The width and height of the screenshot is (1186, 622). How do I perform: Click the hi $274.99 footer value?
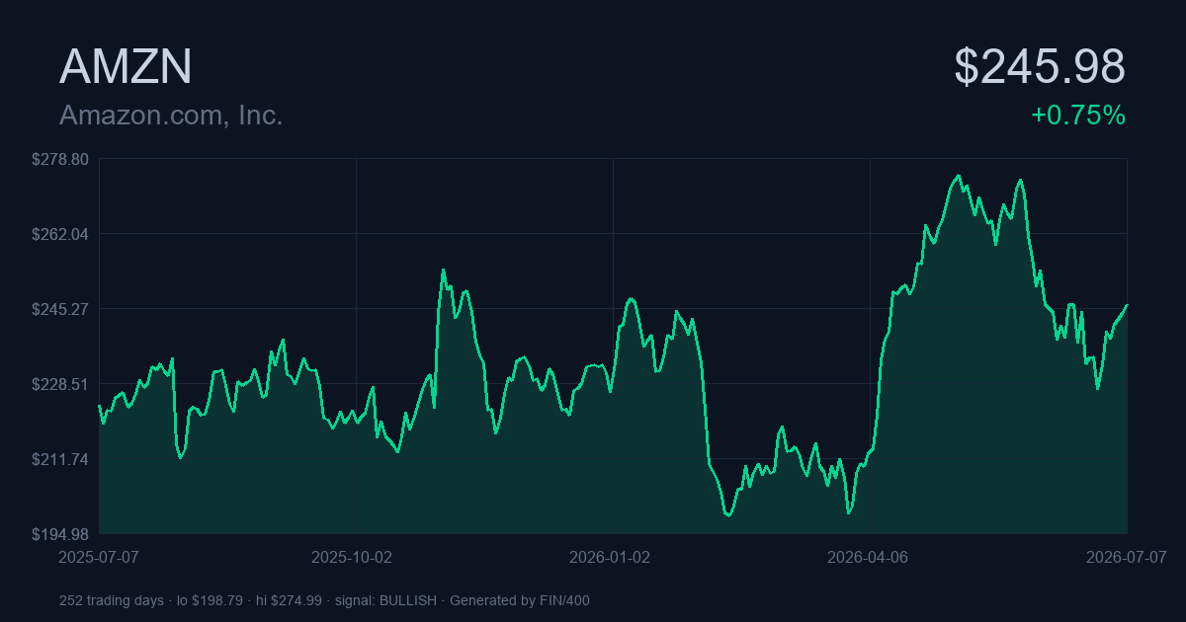click(x=289, y=600)
